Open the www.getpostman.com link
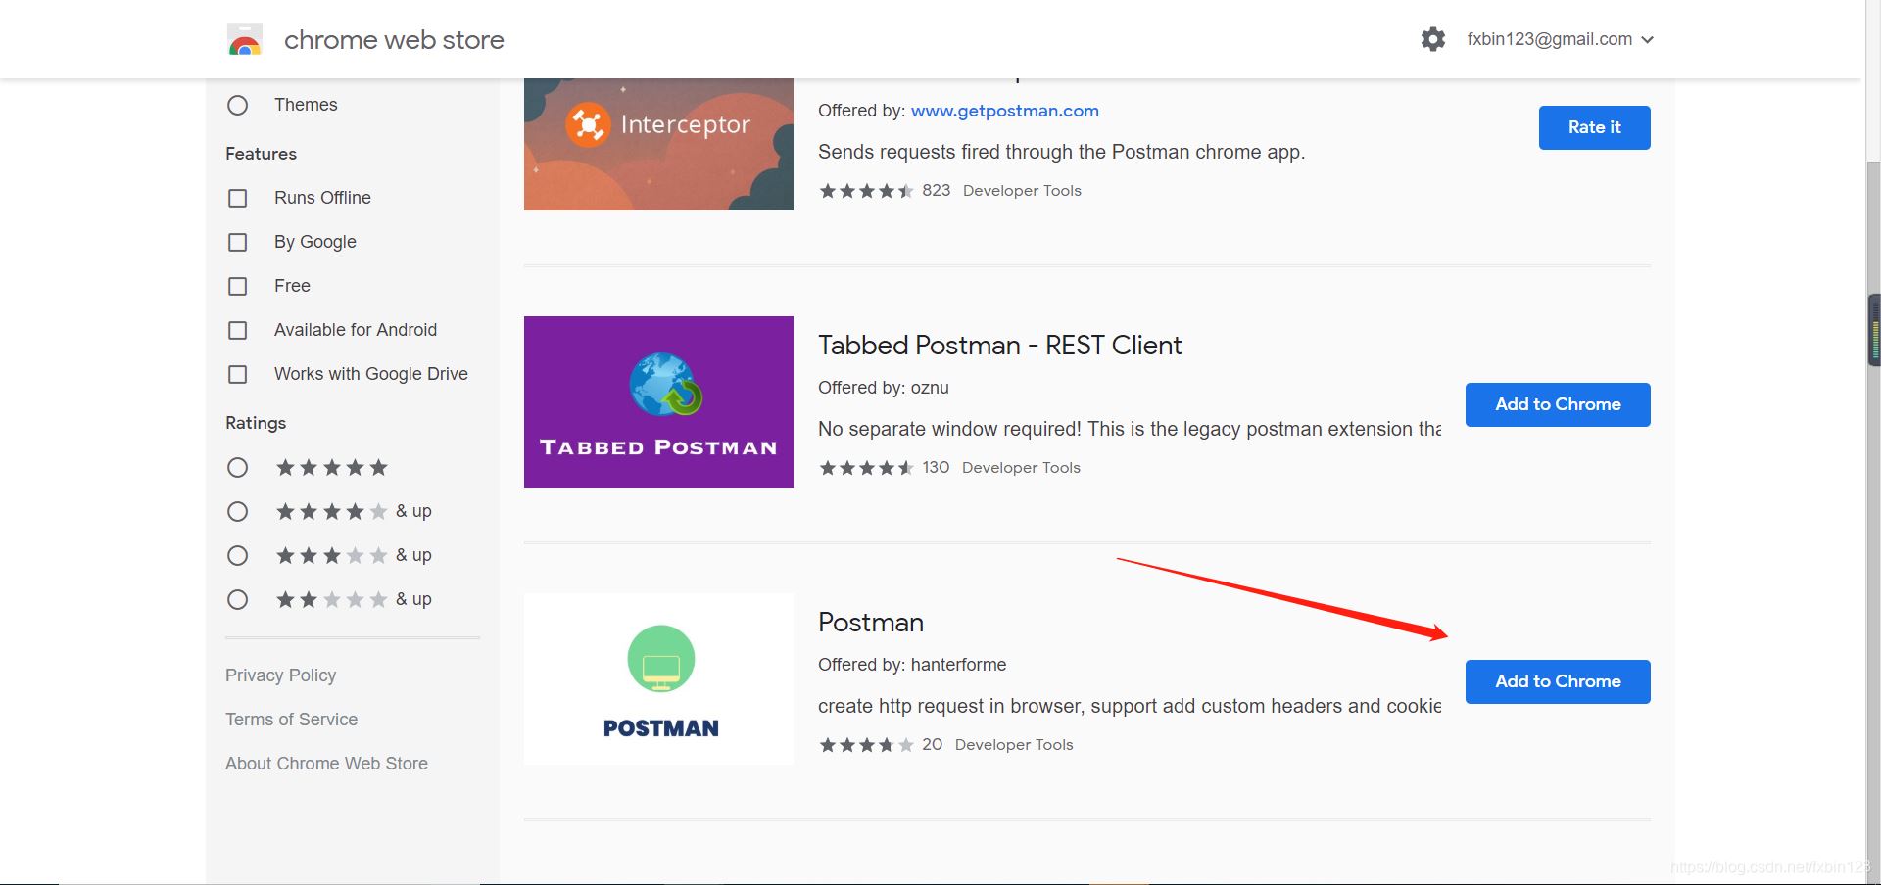Image resolution: width=1881 pixels, height=885 pixels. pos(1004,111)
